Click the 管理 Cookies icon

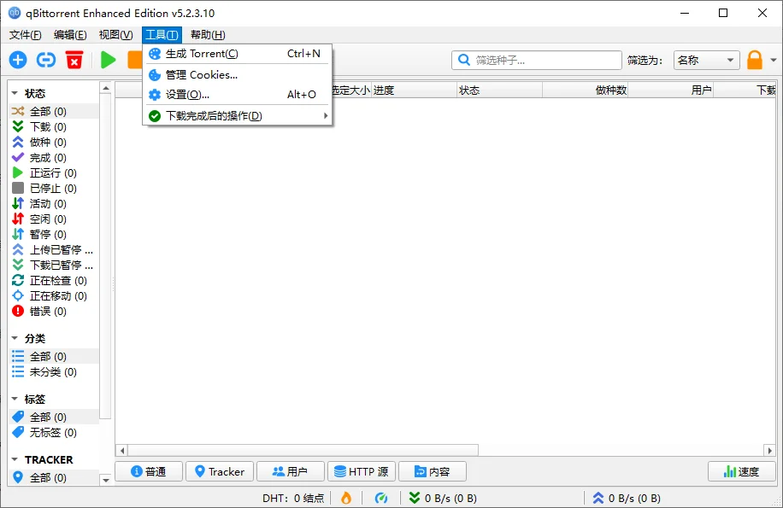coord(155,75)
